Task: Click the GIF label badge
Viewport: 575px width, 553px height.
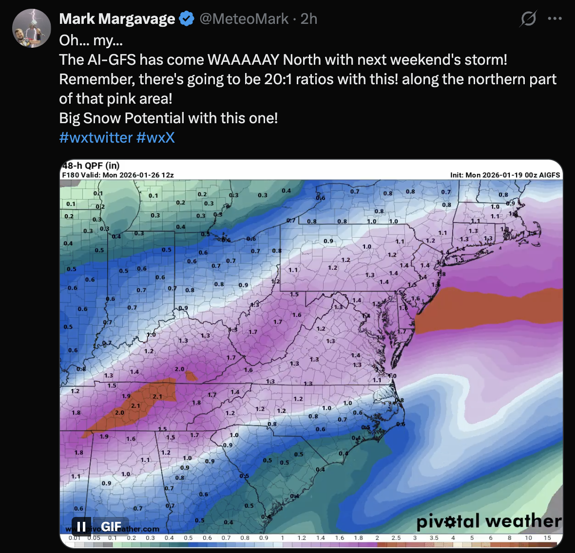Action: (x=111, y=527)
